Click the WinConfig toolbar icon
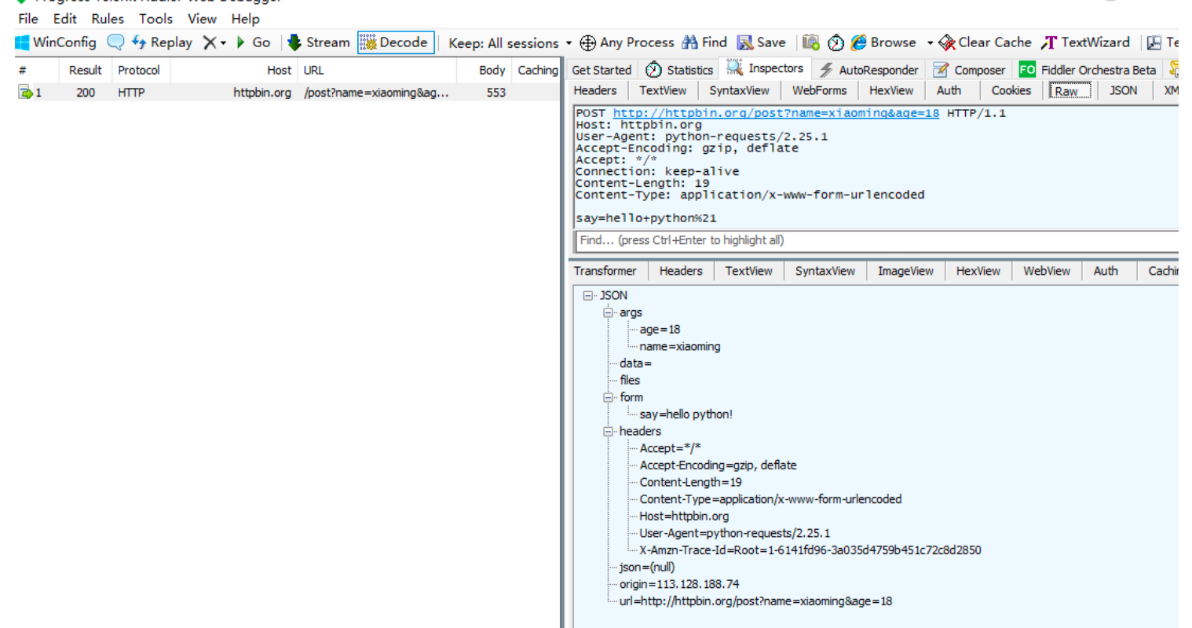 (x=23, y=42)
